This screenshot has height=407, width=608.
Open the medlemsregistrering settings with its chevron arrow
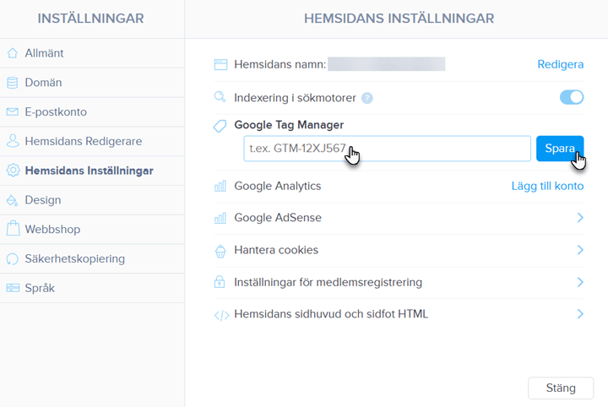click(580, 282)
